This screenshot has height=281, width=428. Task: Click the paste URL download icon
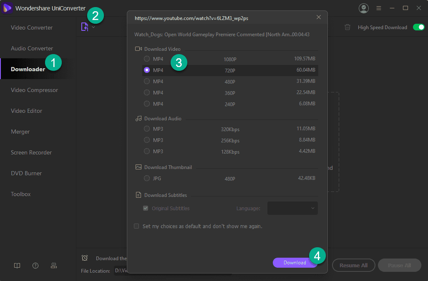85,27
